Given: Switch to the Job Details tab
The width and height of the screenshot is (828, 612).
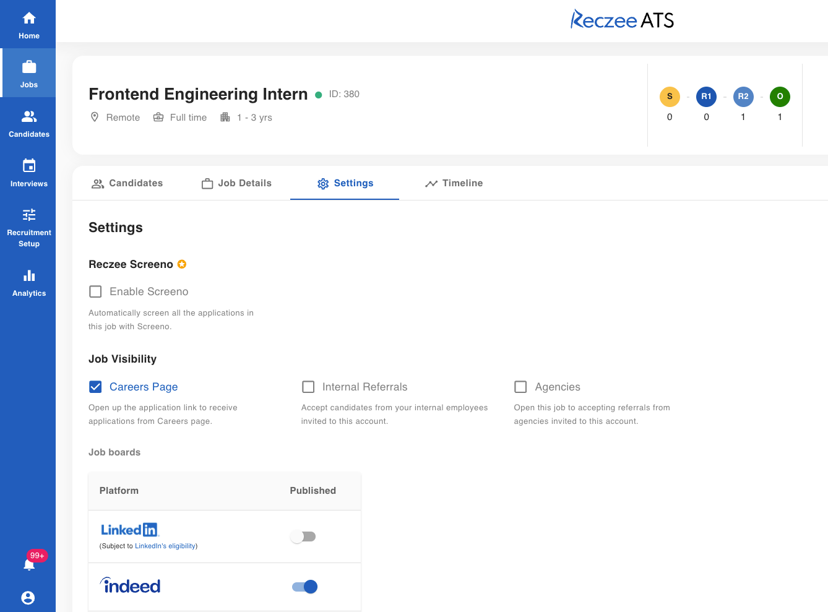Looking at the screenshot, I should pos(236,183).
